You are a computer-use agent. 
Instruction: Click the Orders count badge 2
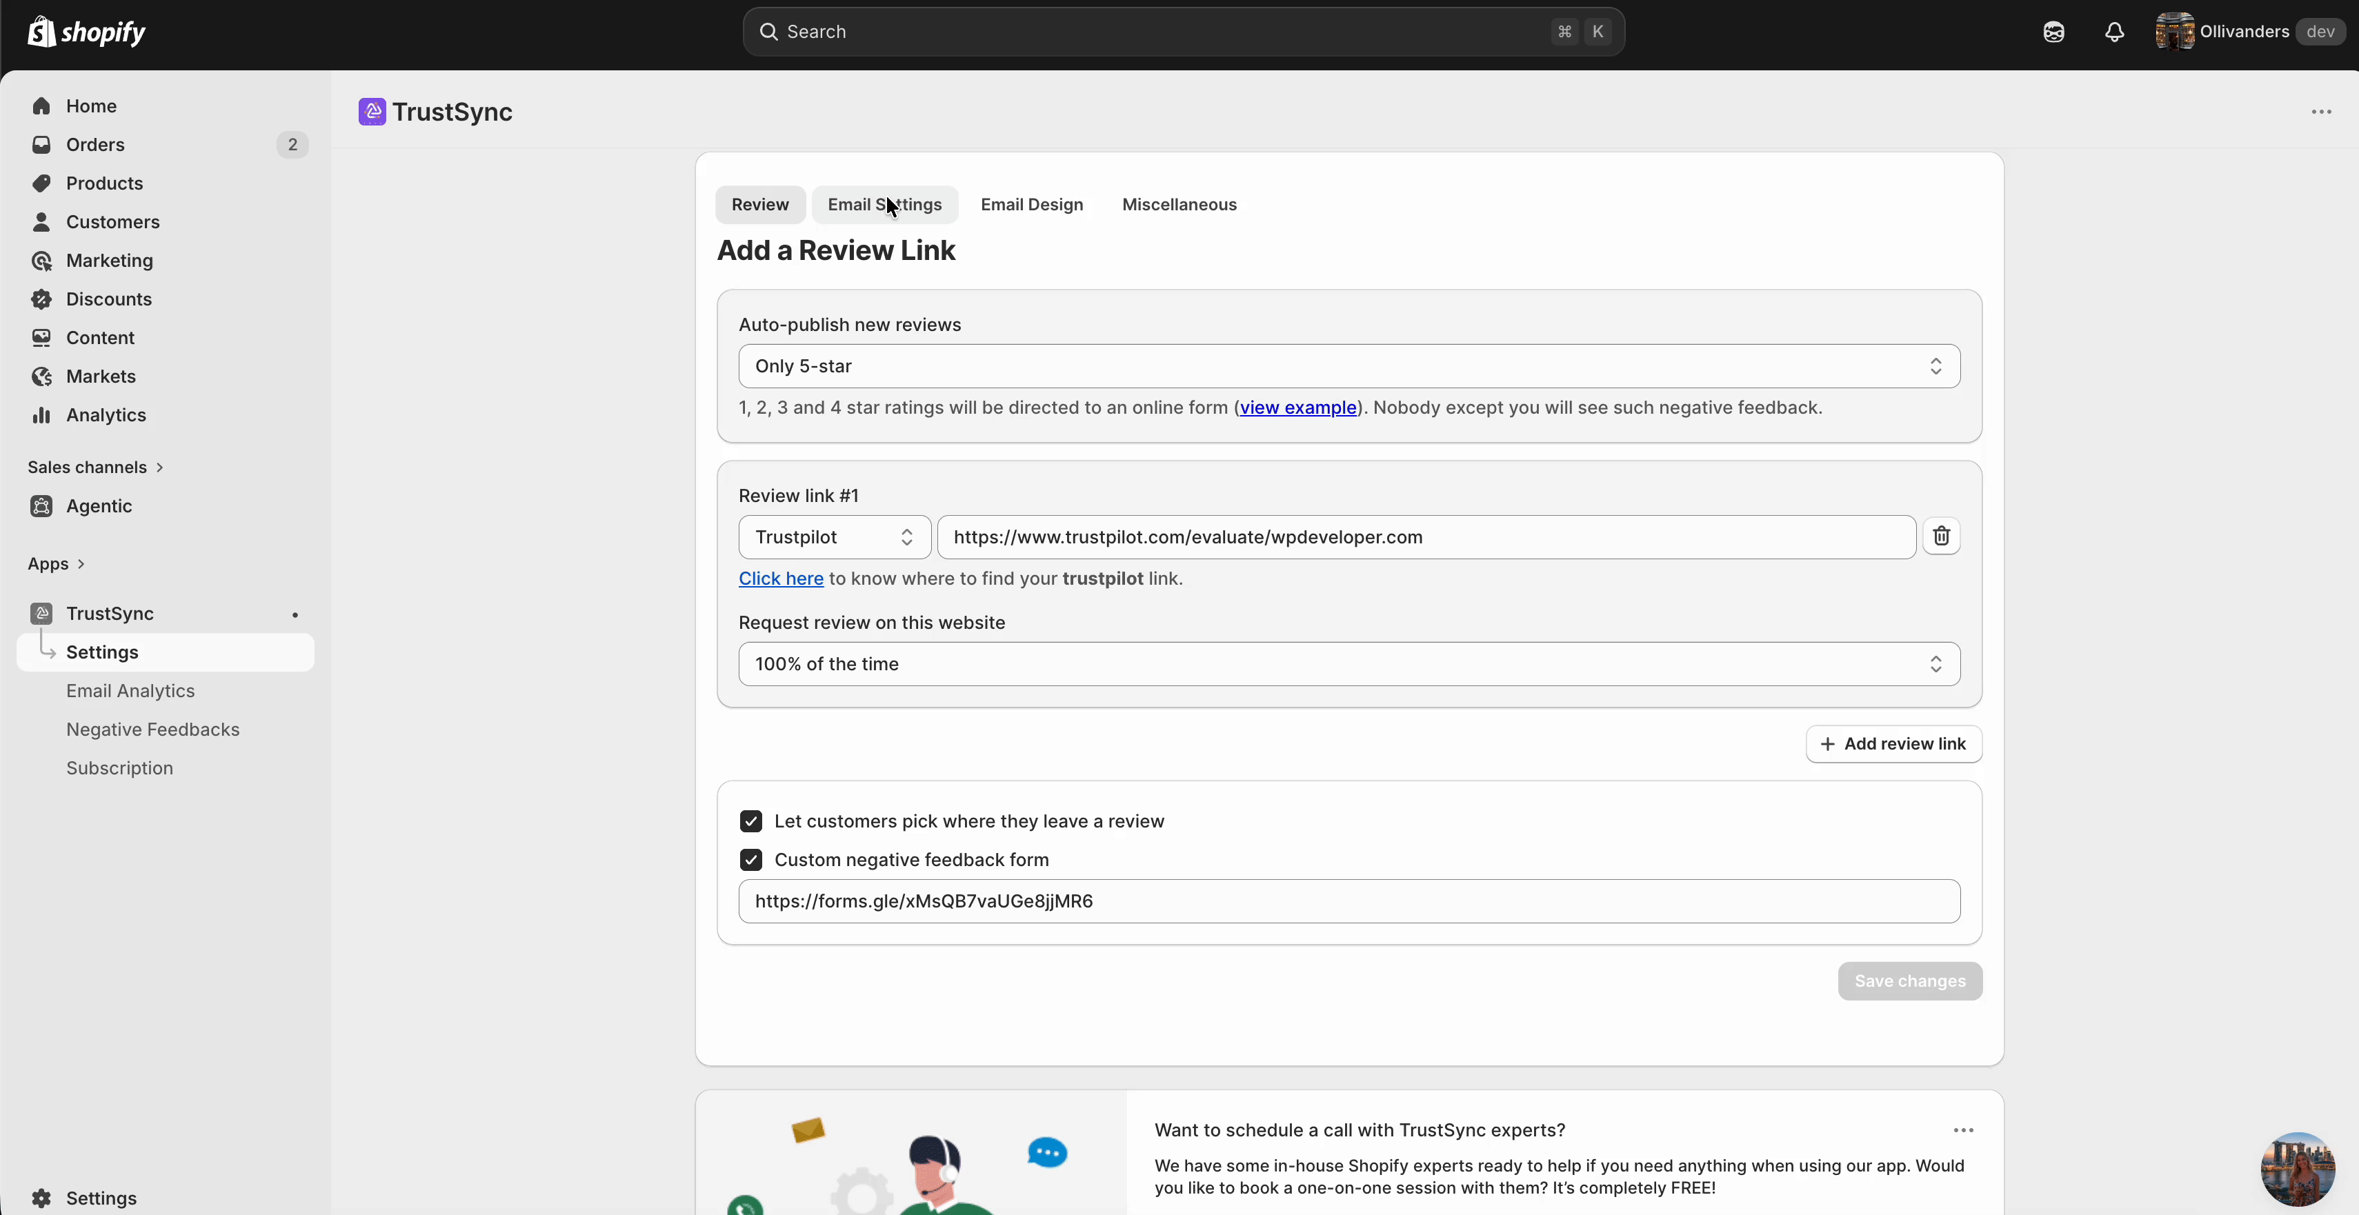292,145
